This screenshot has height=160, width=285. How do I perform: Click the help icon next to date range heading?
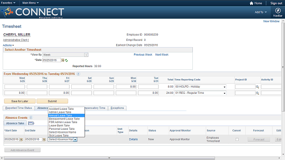point(78,74)
